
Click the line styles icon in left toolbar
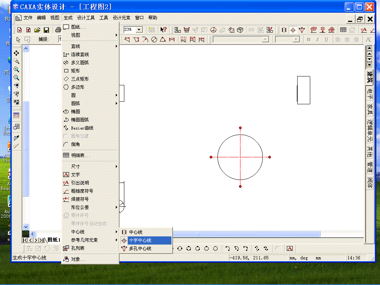click(x=16, y=115)
